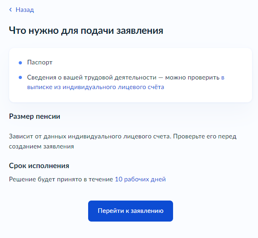Go back via the Назад link

click(x=25, y=10)
